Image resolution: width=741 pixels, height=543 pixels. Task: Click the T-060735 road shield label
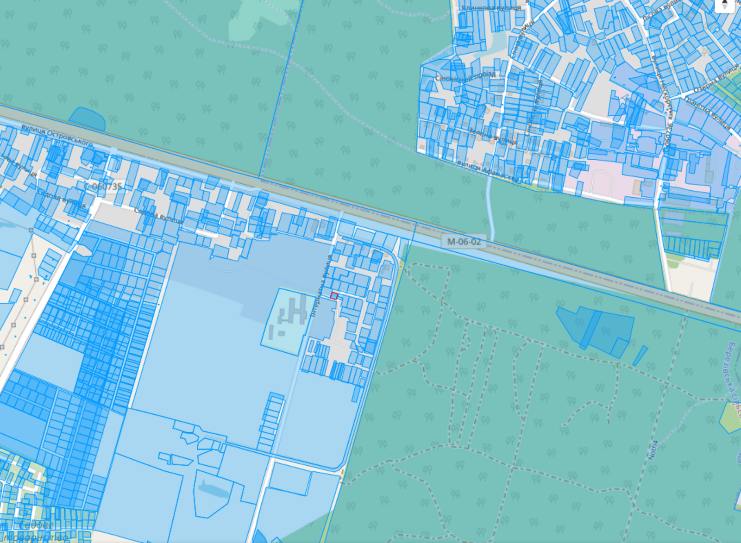(105, 187)
